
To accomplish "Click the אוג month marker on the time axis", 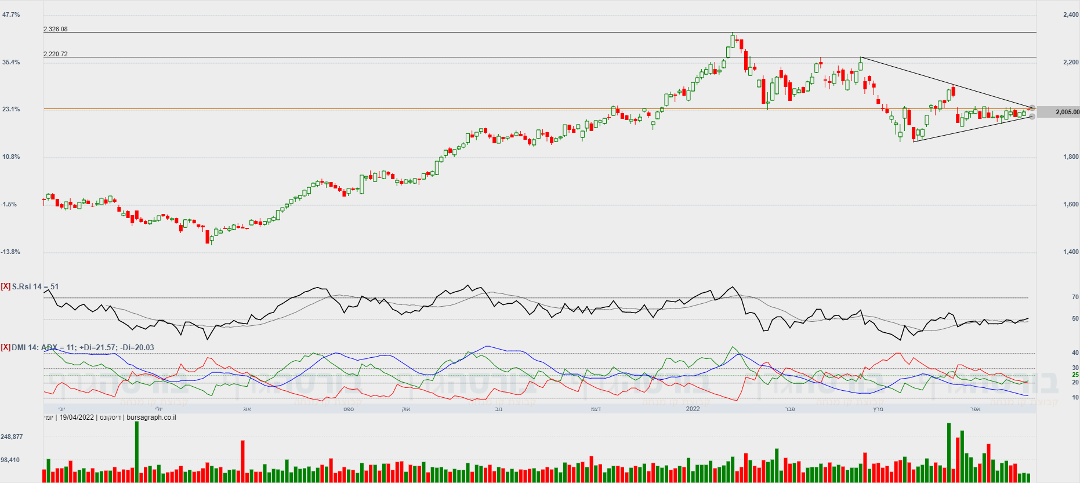I will 247,409.
